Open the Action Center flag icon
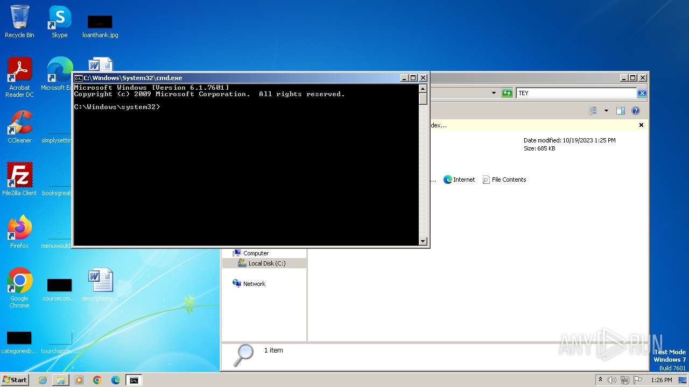This screenshot has width=689, height=387. coord(638,380)
